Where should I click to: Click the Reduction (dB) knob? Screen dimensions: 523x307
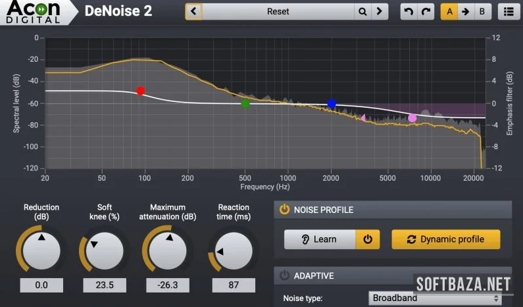[41, 249]
